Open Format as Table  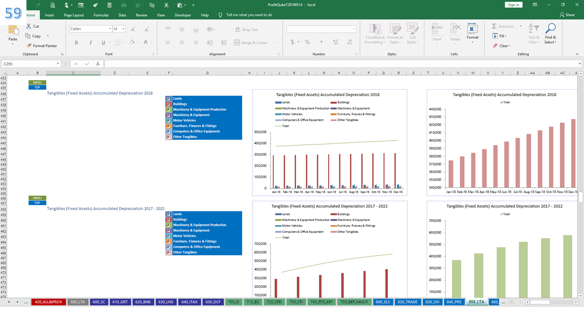pos(395,34)
